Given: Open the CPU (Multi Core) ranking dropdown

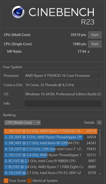Looking at the screenshot, I should [x=22, y=123].
